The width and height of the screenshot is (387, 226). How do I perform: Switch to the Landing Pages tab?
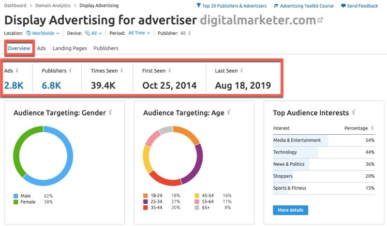click(70, 48)
